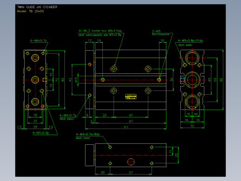Viewport: 241px width, 181px height.
Task: Click the yellow manufacturer logo plate
Action: 131,97
